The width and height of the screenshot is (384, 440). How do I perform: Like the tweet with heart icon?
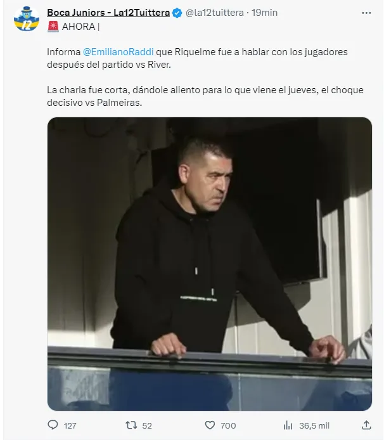[210, 425]
